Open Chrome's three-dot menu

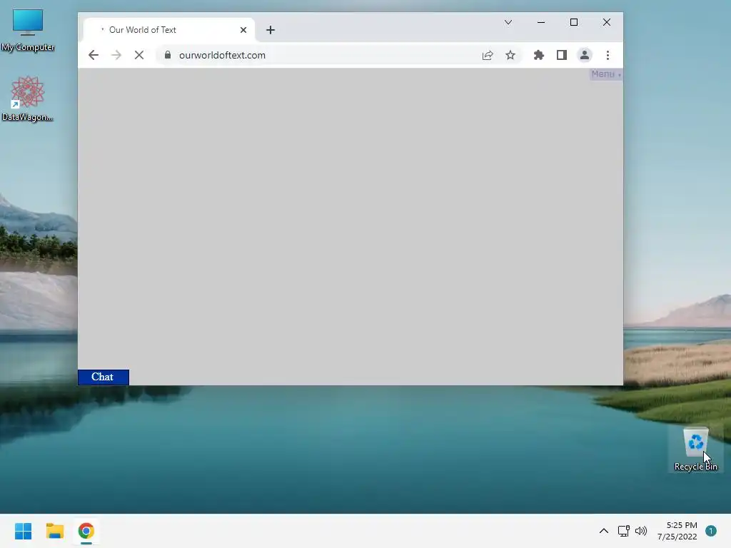608,55
